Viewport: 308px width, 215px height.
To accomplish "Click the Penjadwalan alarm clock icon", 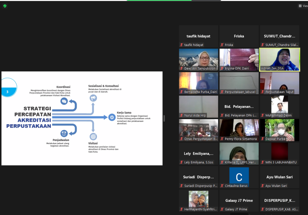I will (x=64, y=133).
